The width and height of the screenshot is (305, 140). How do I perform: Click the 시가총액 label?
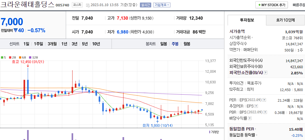pyautogui.click(x=237, y=32)
